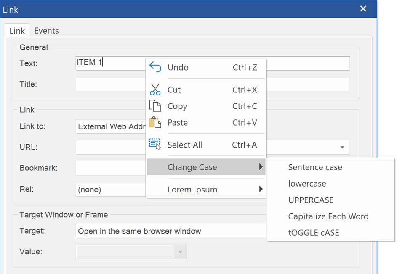Close the Link dialog window
This screenshot has height=274, width=397.
click(x=363, y=9)
